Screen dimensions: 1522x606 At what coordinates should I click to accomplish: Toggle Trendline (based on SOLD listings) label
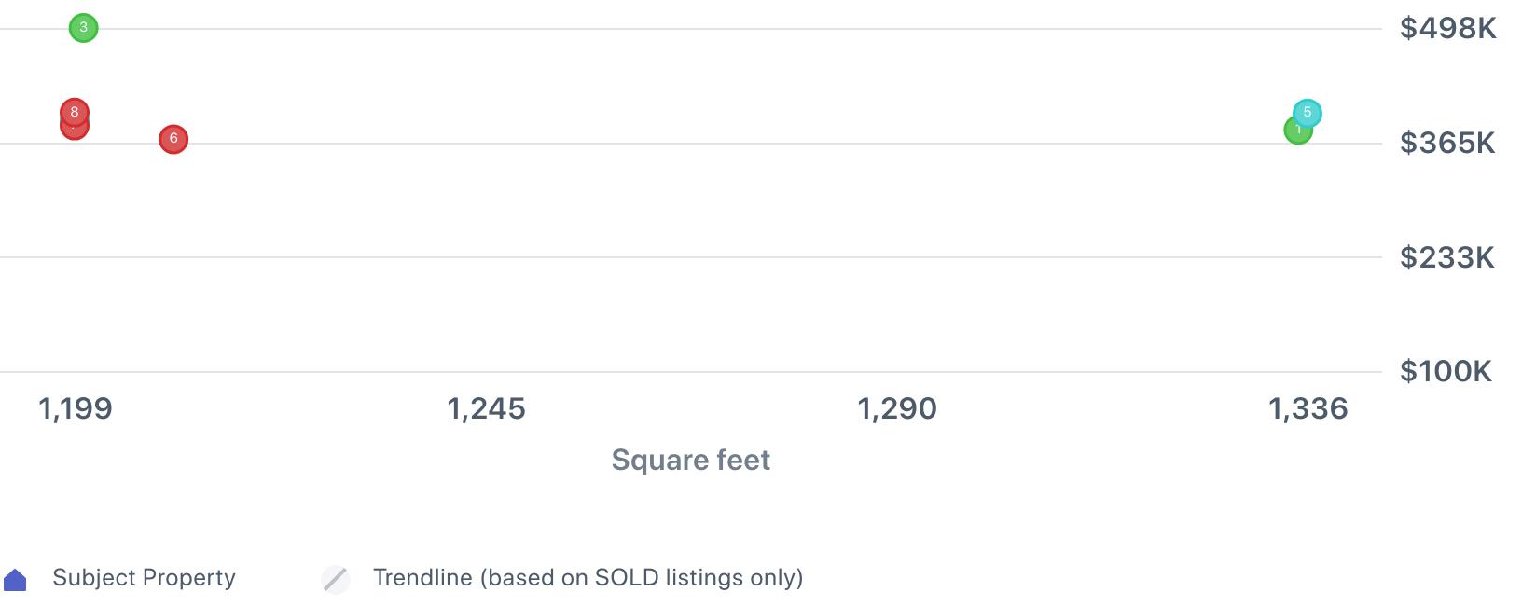click(588, 578)
